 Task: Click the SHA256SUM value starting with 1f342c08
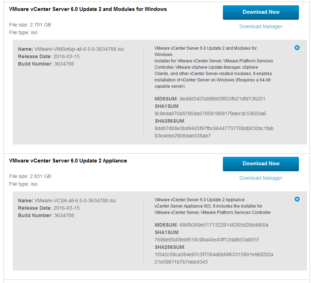click(214, 258)
